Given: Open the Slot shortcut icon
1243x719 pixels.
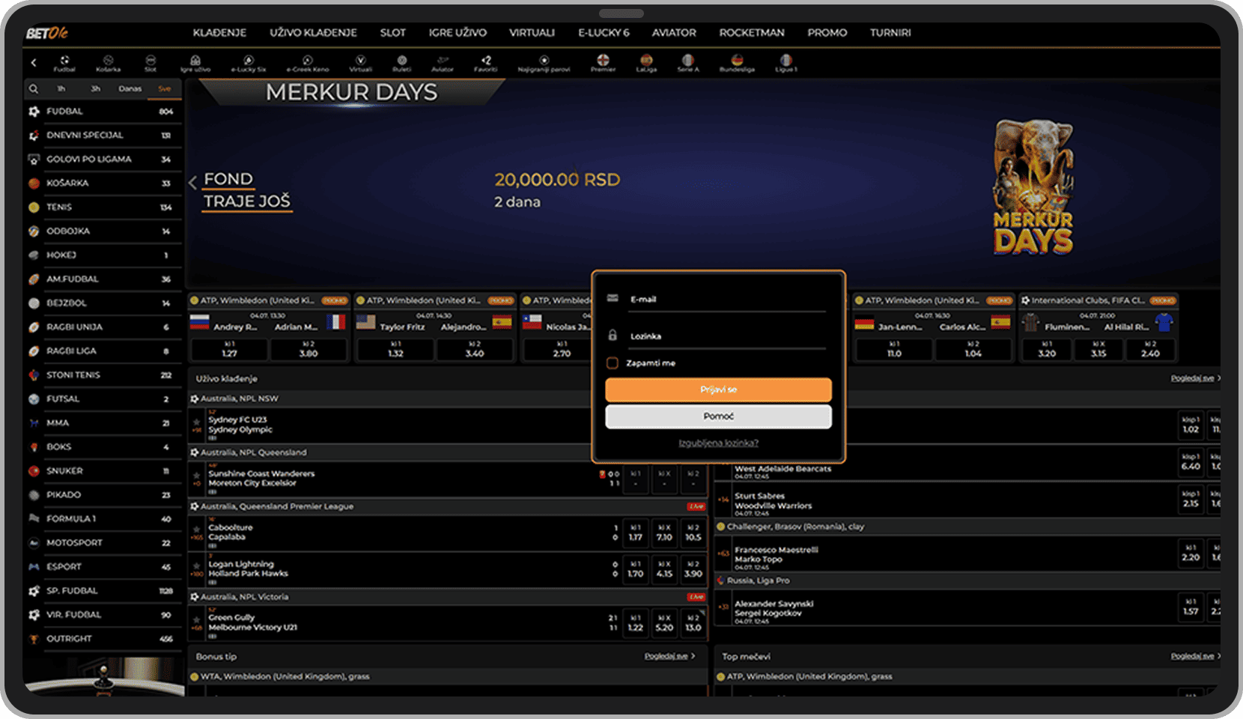Looking at the screenshot, I should click(151, 63).
